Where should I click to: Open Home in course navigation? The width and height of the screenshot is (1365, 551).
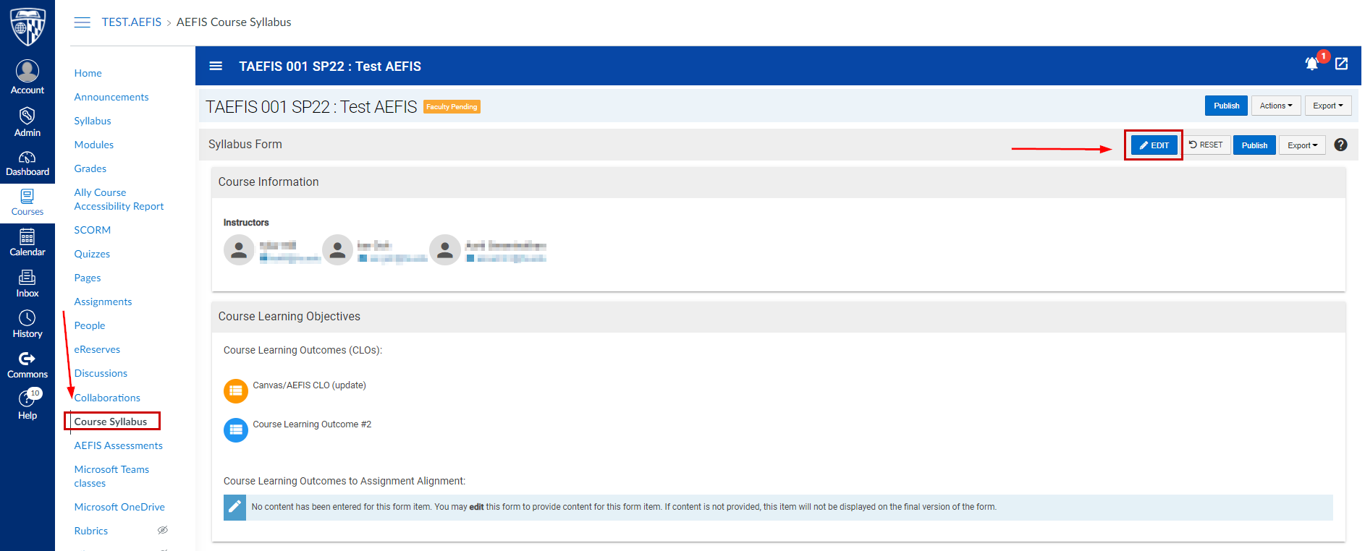coord(88,73)
